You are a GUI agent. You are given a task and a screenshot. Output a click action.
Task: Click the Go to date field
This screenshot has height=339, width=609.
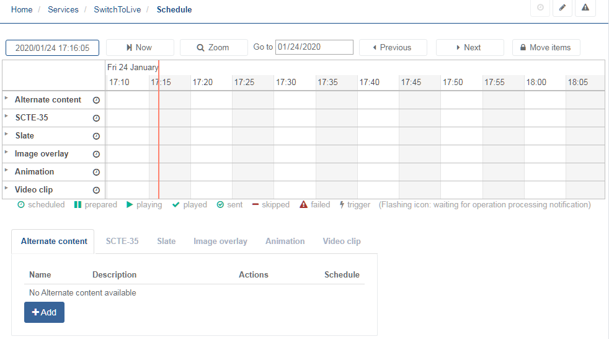pyautogui.click(x=314, y=47)
